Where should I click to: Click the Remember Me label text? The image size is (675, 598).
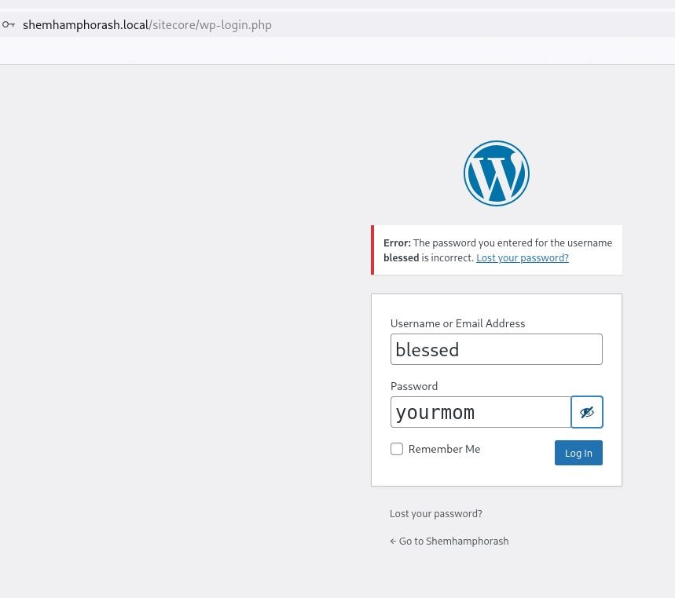pos(444,449)
